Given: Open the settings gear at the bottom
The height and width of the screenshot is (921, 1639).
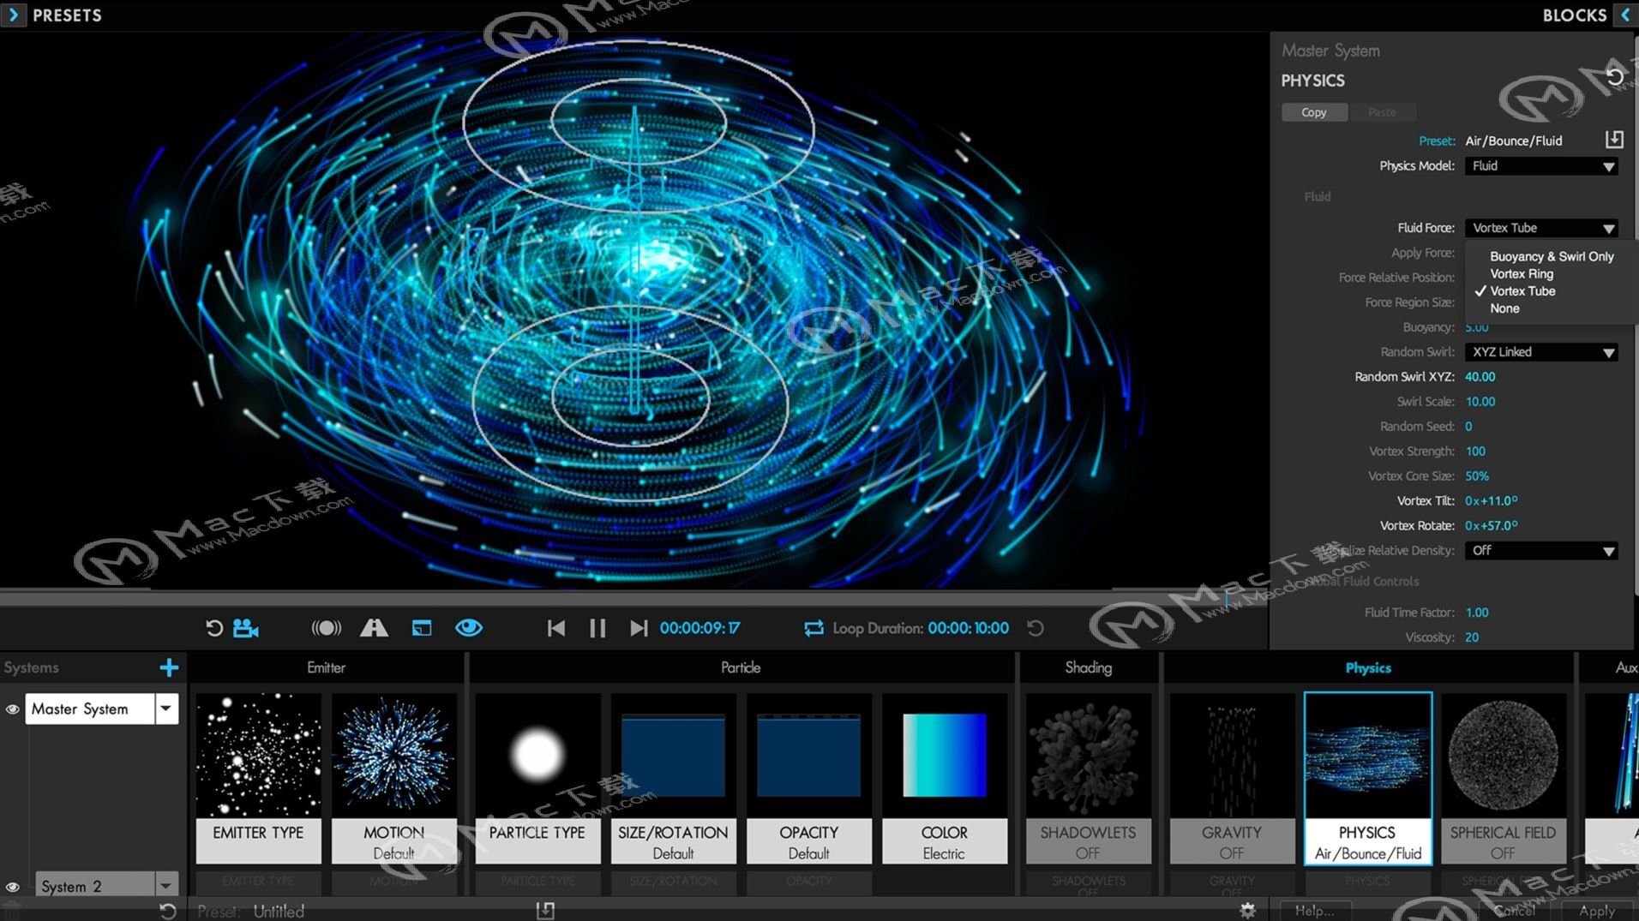Looking at the screenshot, I should (x=1248, y=910).
